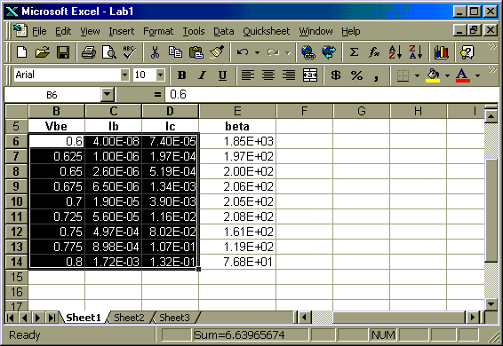
Task: Apply the yellow fill color bucket
Action: [x=433, y=75]
